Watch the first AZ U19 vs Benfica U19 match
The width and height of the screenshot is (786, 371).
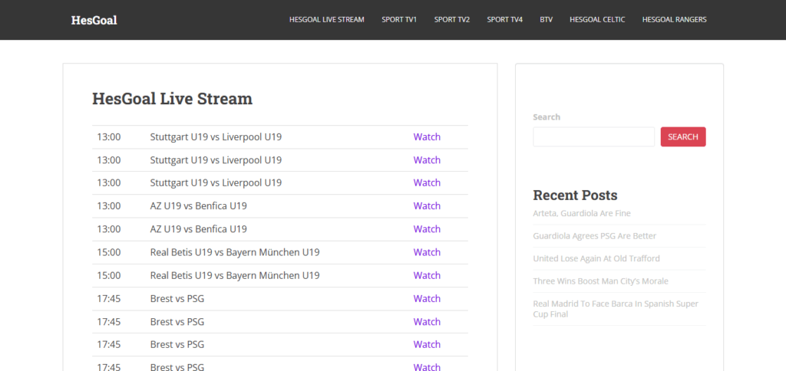coord(427,206)
